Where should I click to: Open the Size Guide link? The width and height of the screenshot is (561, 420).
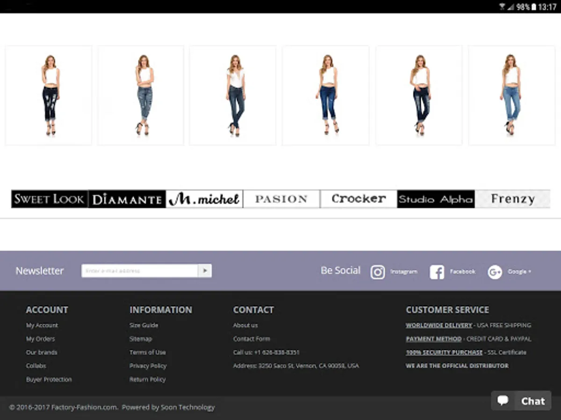tap(144, 325)
